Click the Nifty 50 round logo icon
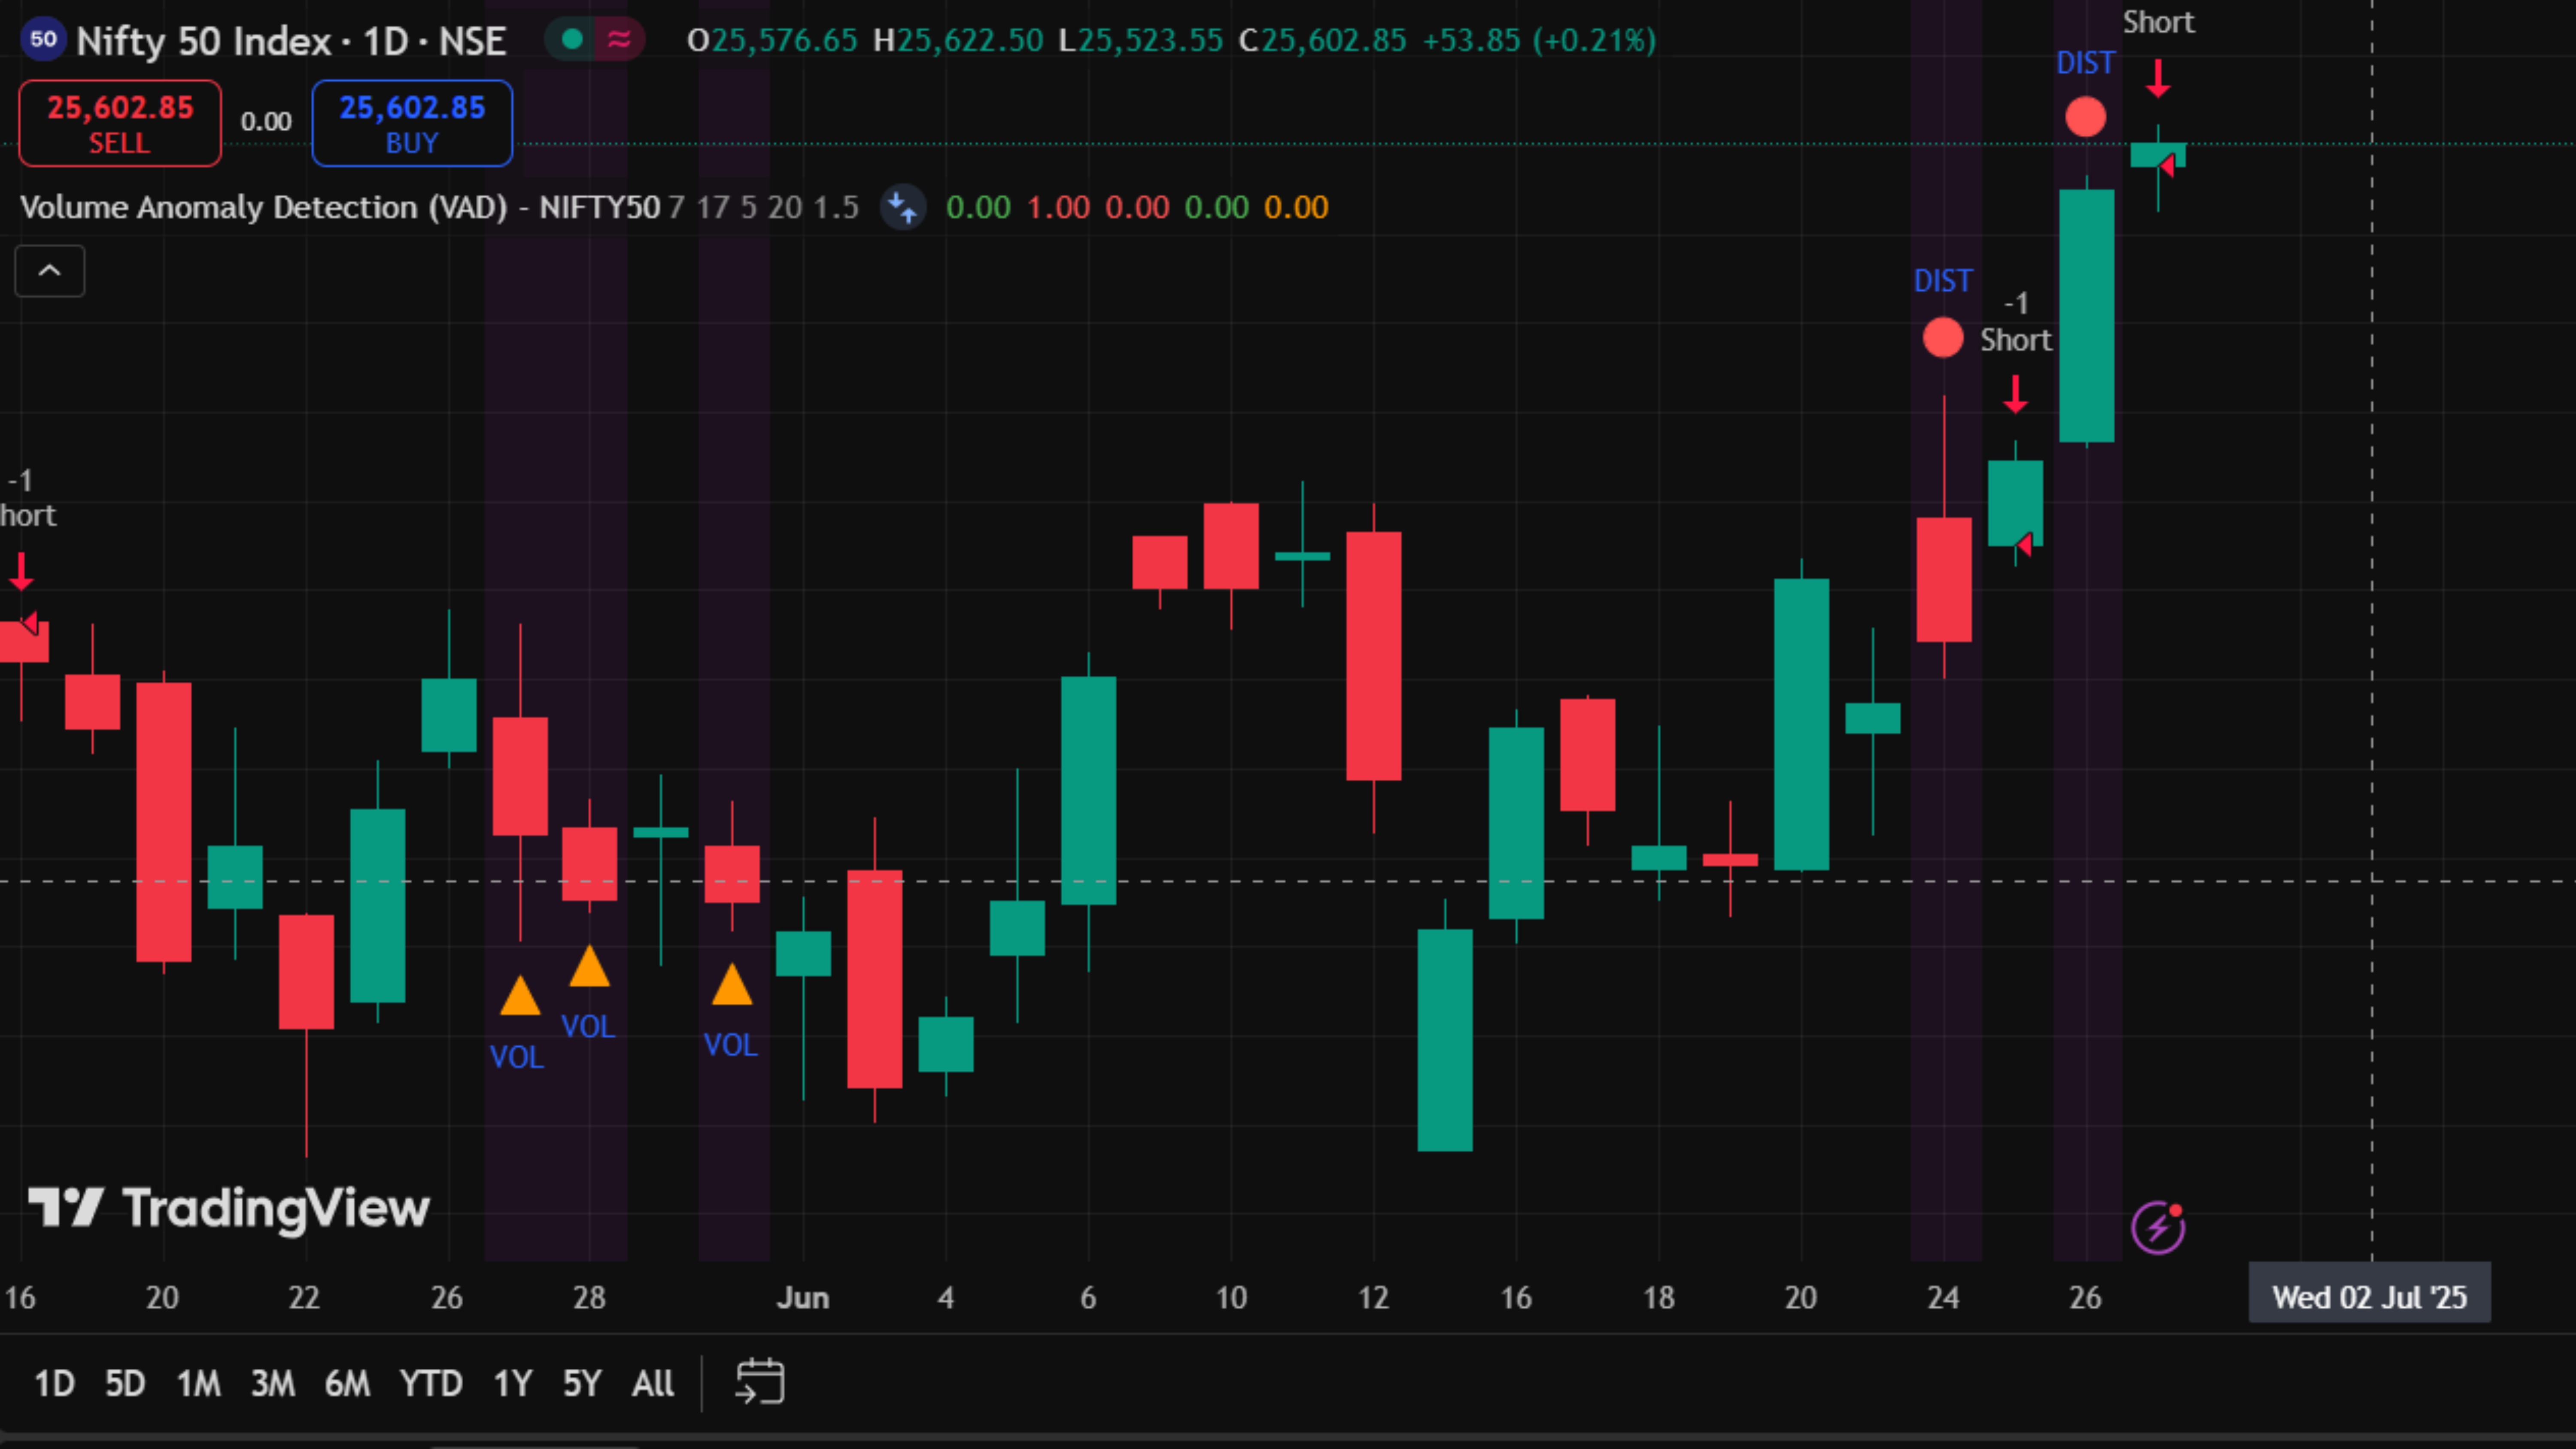 pos(43,40)
